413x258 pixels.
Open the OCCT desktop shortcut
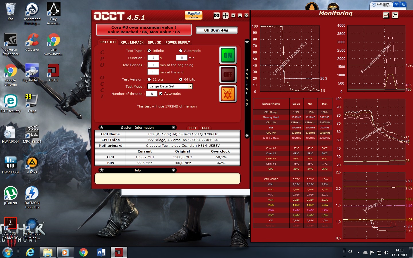pos(53,73)
